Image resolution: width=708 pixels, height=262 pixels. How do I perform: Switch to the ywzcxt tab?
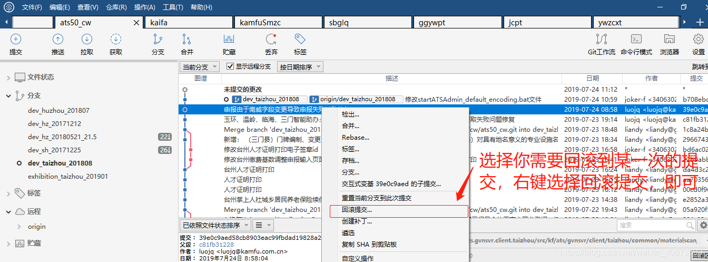(636, 23)
